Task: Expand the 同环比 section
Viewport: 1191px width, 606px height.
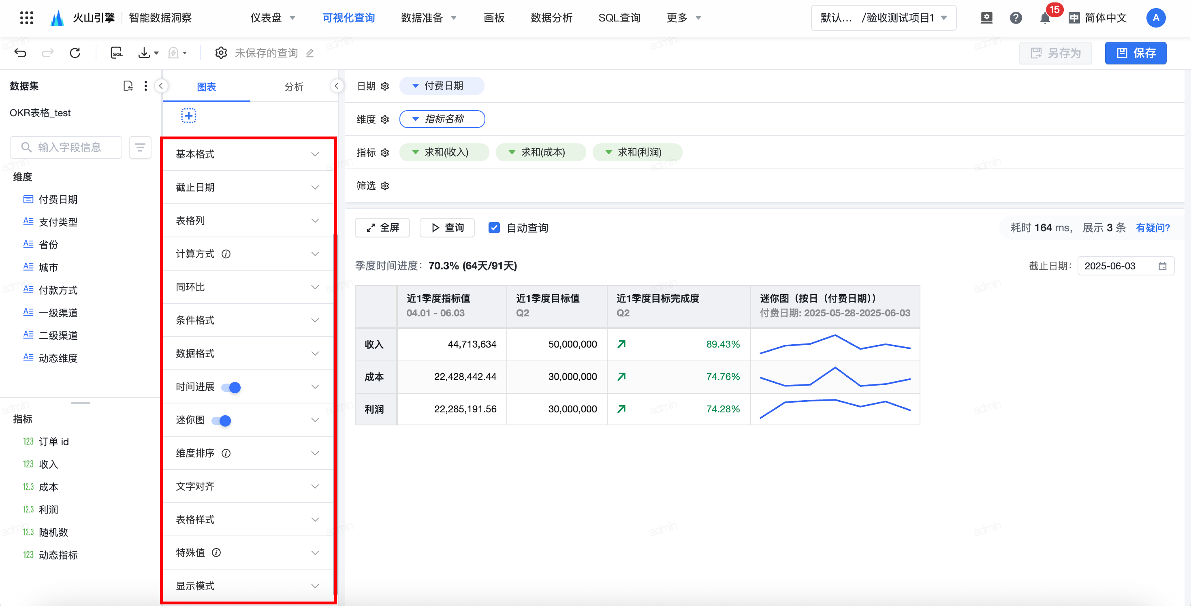Action: [248, 287]
